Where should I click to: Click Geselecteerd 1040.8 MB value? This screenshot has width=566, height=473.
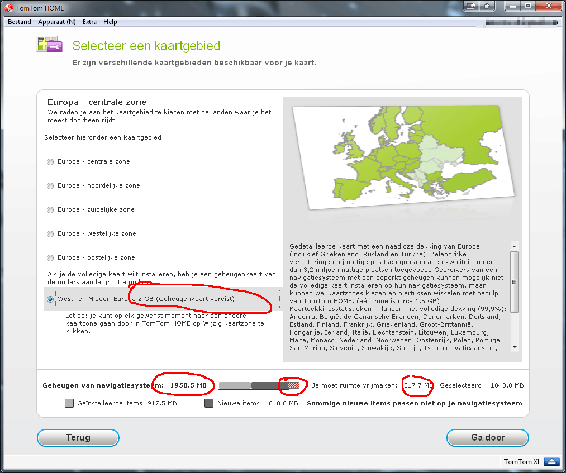pos(507,385)
